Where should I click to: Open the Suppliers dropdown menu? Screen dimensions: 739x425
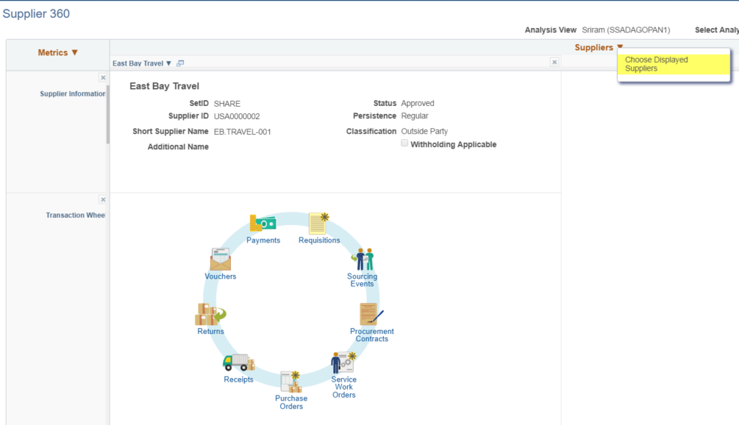[x=598, y=47]
